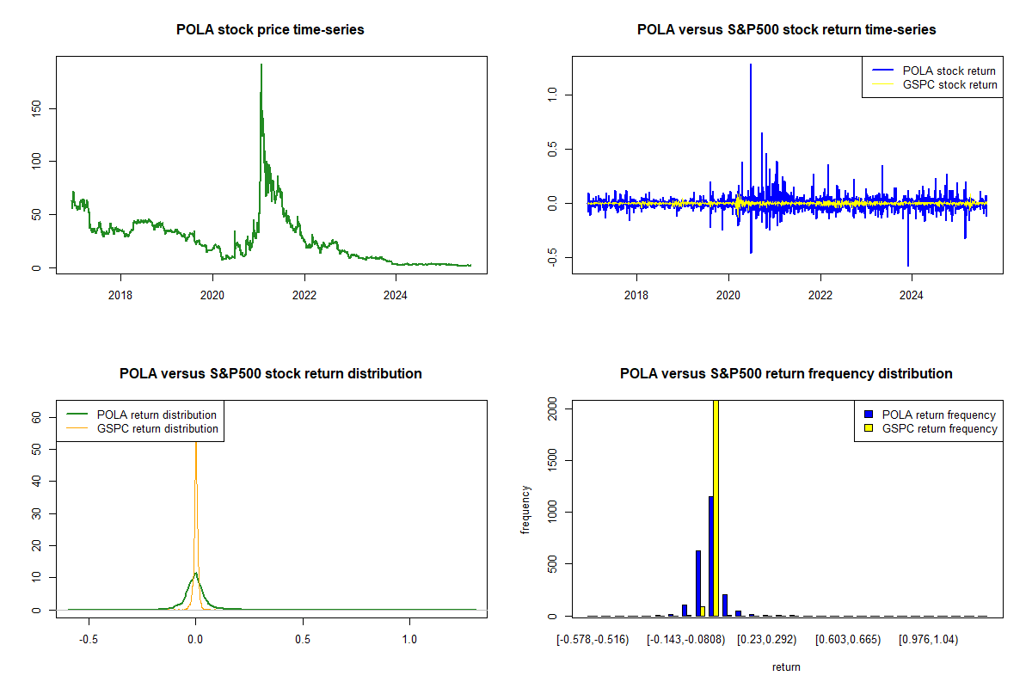Viewport: 1032px width, 688px height.
Task: Click the 'POLA versus S&P500 stock return time-series' title
Action: (786, 30)
